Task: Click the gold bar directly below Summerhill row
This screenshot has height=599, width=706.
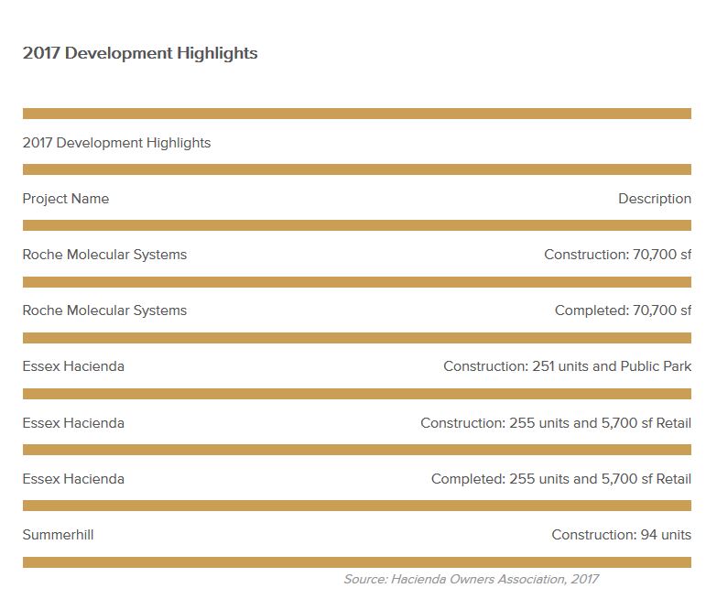Action: 356,561
